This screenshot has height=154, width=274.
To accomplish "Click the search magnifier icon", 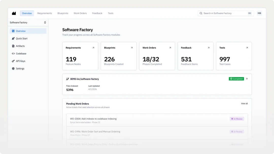I will (x=201, y=13).
